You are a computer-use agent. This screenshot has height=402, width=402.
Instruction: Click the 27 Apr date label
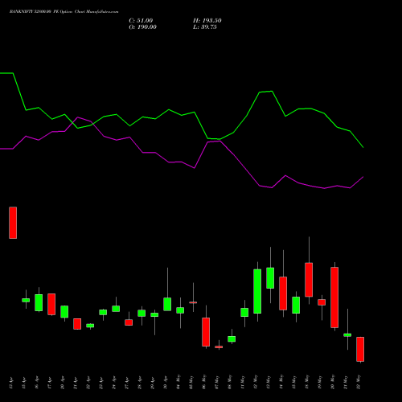click(x=127, y=383)
